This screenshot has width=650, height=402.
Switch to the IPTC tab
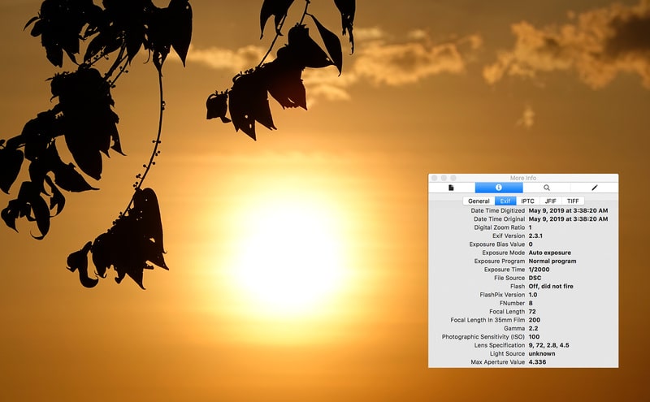[527, 201]
